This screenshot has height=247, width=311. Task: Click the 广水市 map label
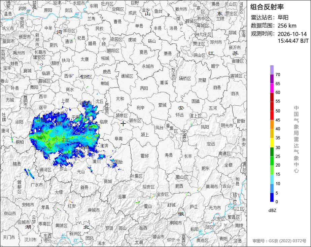pyautogui.click(x=37, y=185)
